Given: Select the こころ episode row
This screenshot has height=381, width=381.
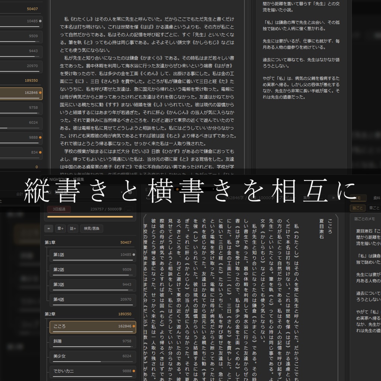Looking at the screenshot, I should click(93, 327).
